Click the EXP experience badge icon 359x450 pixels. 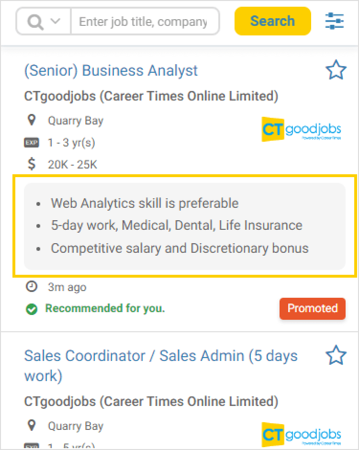coord(31,142)
